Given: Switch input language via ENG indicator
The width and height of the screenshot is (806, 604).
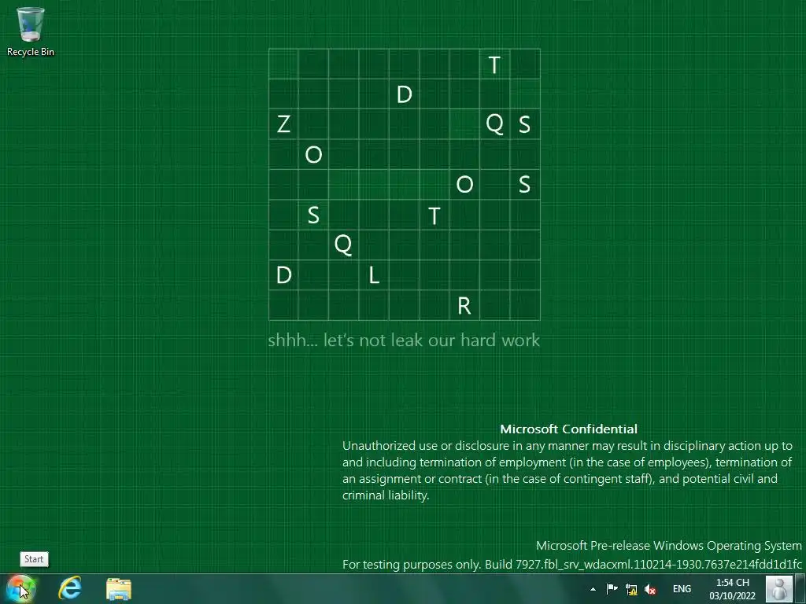Looking at the screenshot, I should (682, 589).
